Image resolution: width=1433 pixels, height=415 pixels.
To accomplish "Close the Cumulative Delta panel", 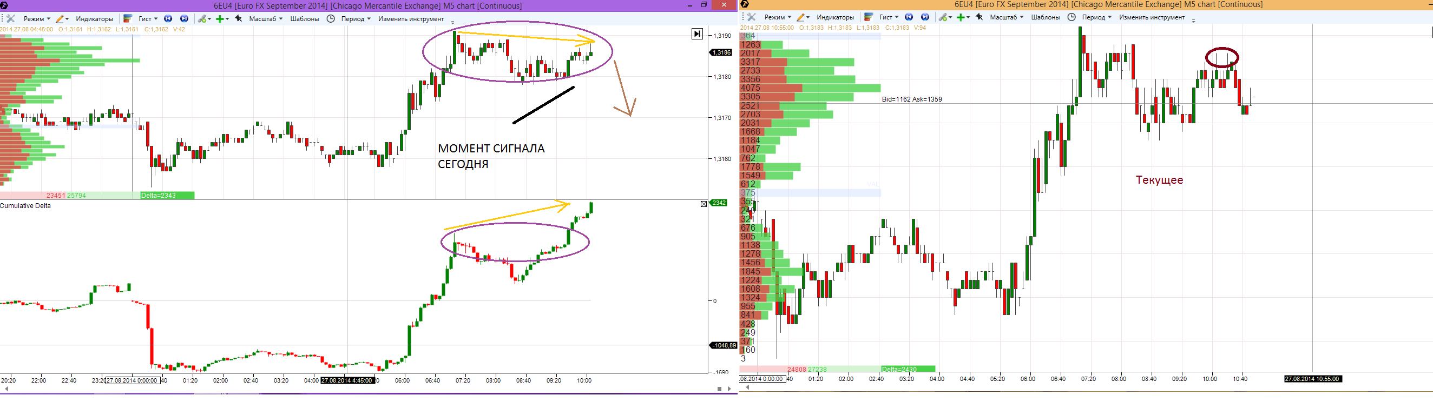I will coord(704,204).
